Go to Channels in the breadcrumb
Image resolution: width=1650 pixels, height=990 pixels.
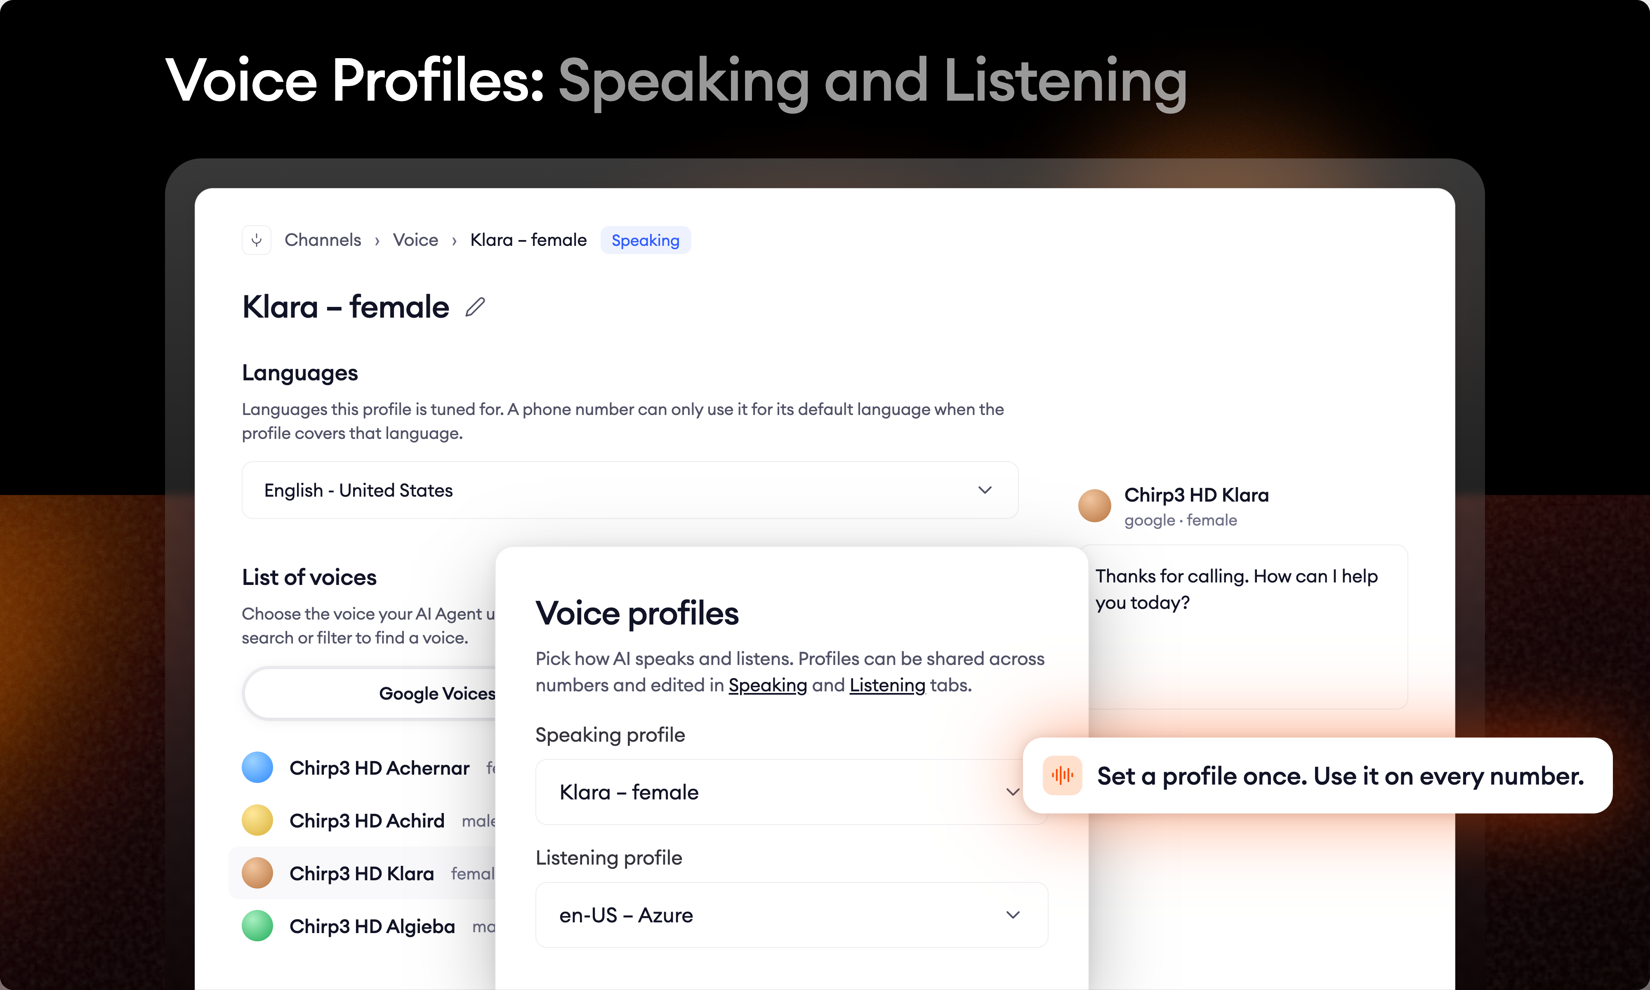click(x=323, y=240)
